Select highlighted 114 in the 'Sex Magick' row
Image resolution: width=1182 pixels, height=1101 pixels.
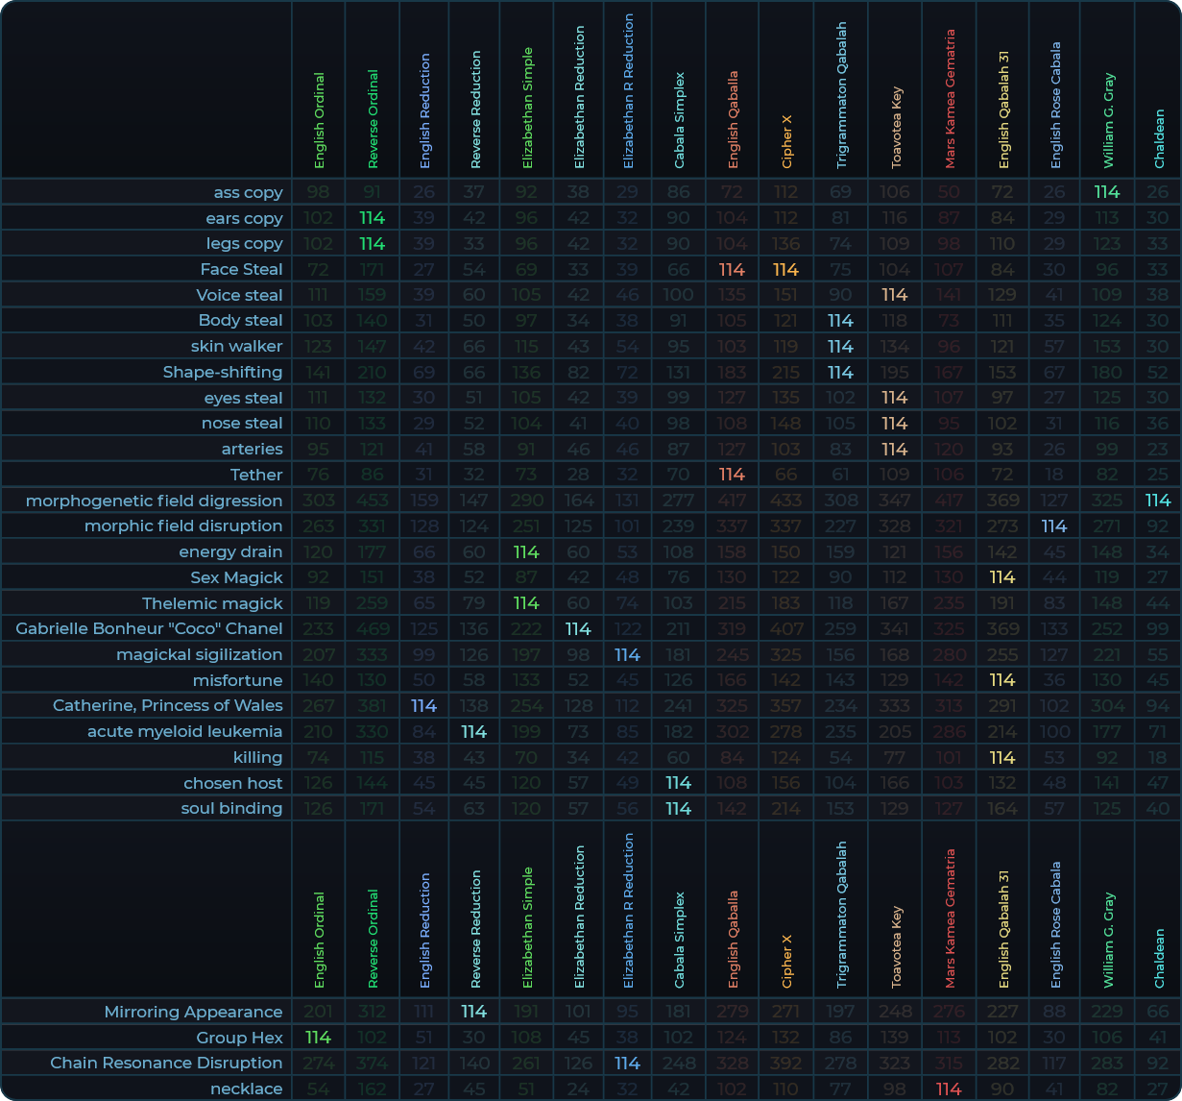coord(1002,577)
